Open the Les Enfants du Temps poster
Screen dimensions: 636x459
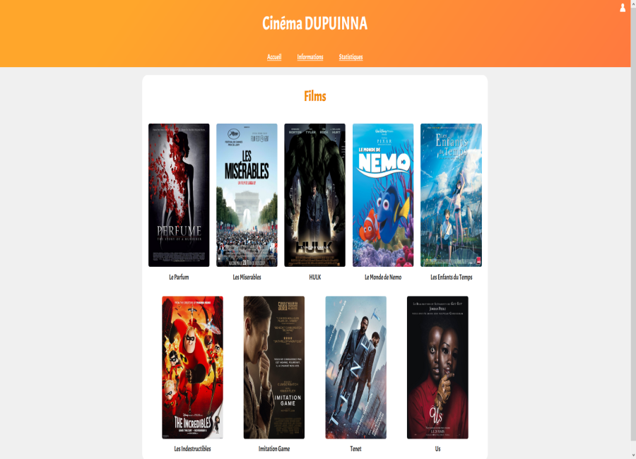pyautogui.click(x=451, y=195)
